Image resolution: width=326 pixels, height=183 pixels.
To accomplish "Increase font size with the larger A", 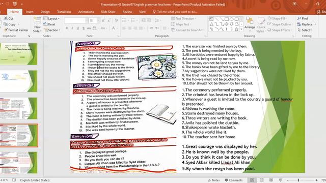I will point(103,20).
